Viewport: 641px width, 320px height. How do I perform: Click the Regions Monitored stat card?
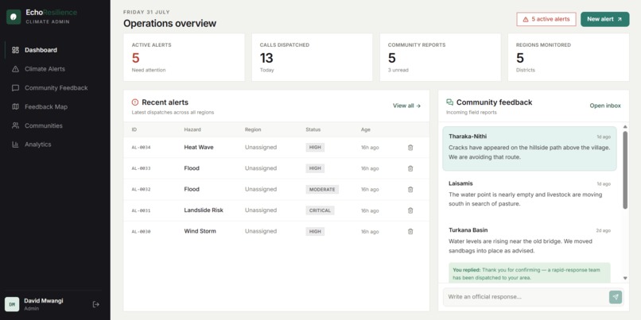pyautogui.click(x=569, y=57)
